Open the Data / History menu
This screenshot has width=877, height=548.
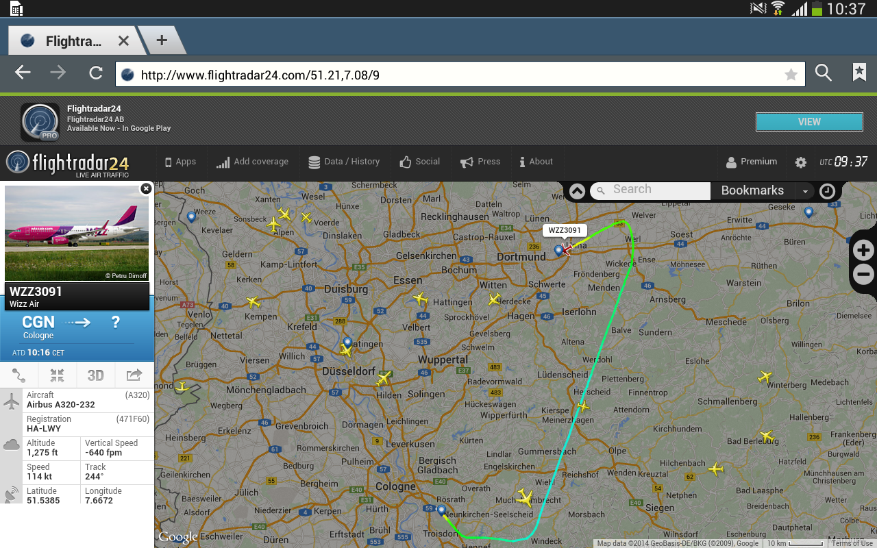344,162
